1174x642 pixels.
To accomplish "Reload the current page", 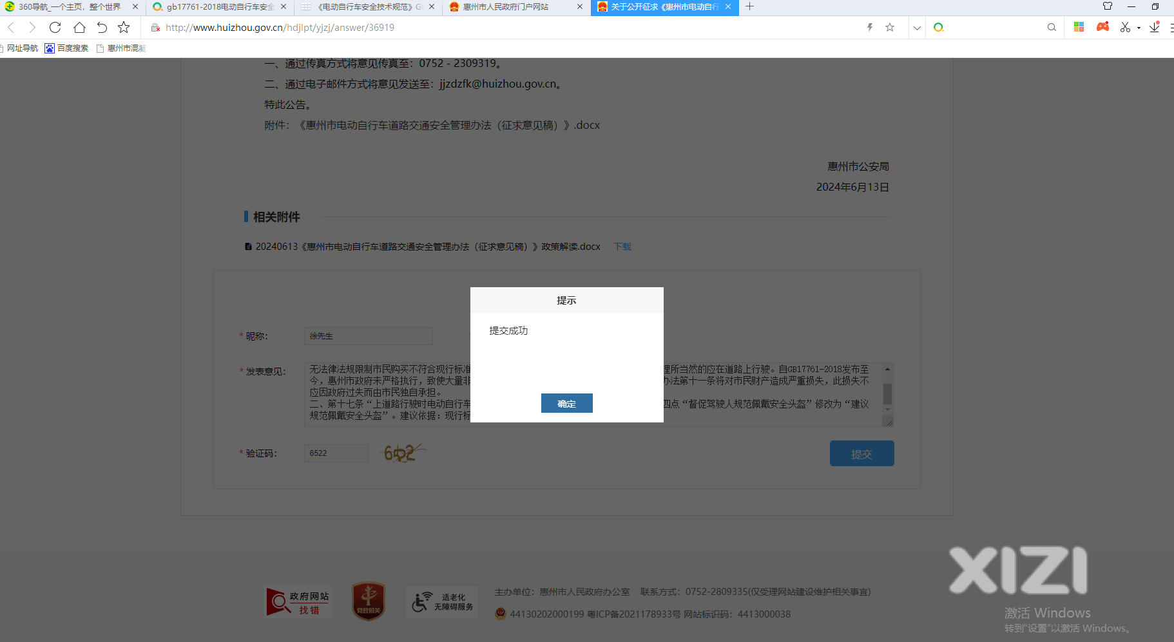I will coord(55,27).
